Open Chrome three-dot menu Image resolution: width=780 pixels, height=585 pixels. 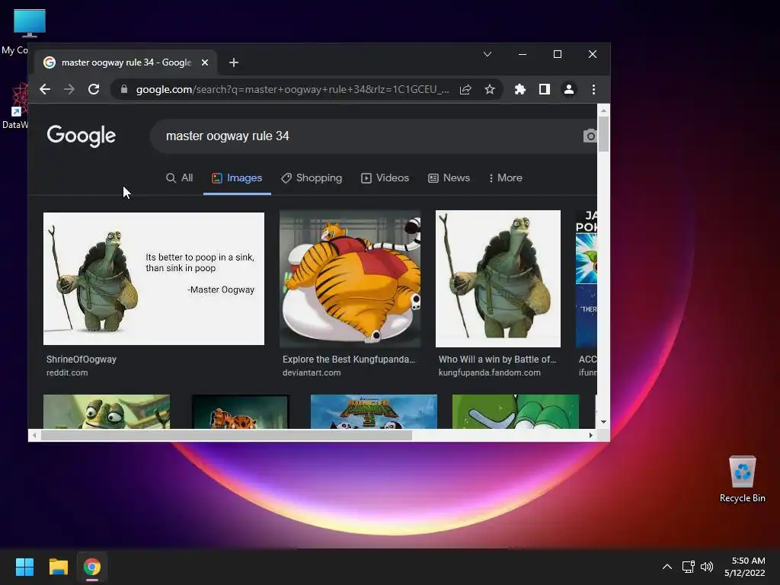593,90
